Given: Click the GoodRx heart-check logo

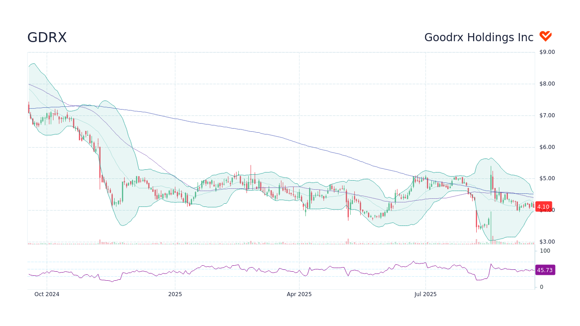Looking at the screenshot, I should 546,36.
